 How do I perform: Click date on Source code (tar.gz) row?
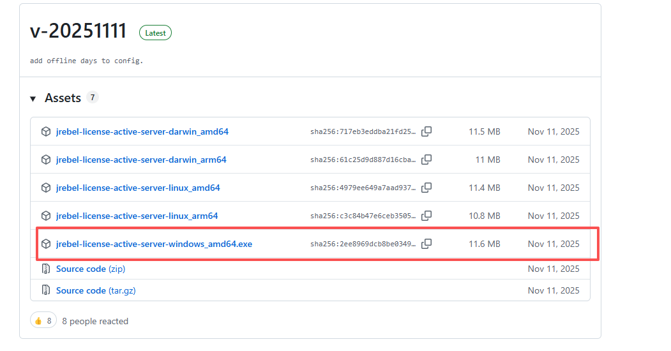(x=554, y=290)
